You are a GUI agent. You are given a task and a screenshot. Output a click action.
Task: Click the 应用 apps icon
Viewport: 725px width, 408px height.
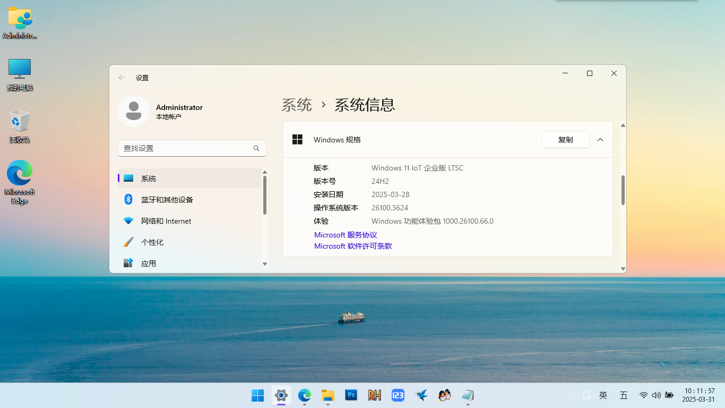click(128, 263)
